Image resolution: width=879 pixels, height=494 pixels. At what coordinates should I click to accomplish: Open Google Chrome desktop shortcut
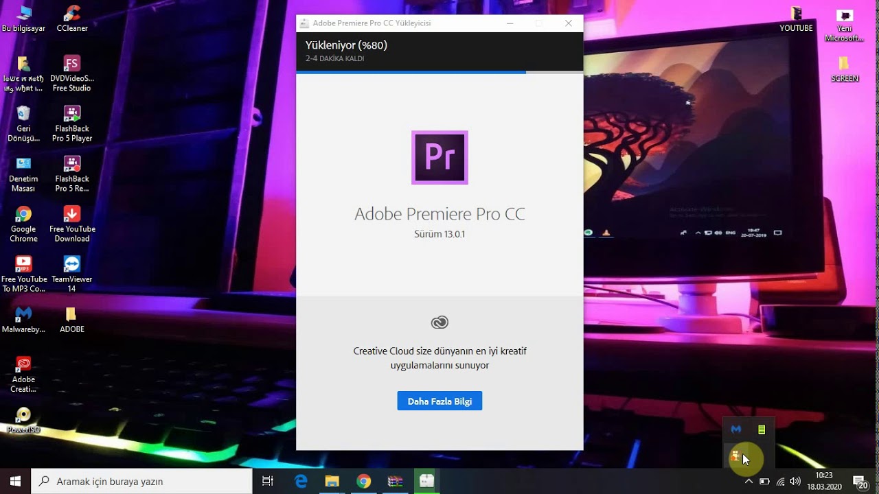[x=23, y=224]
